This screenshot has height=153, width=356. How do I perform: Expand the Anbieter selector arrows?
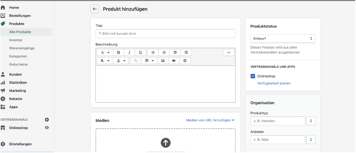[x=311, y=140]
